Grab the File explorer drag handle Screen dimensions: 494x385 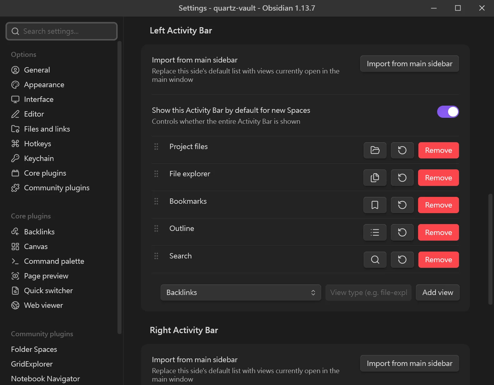click(x=156, y=174)
